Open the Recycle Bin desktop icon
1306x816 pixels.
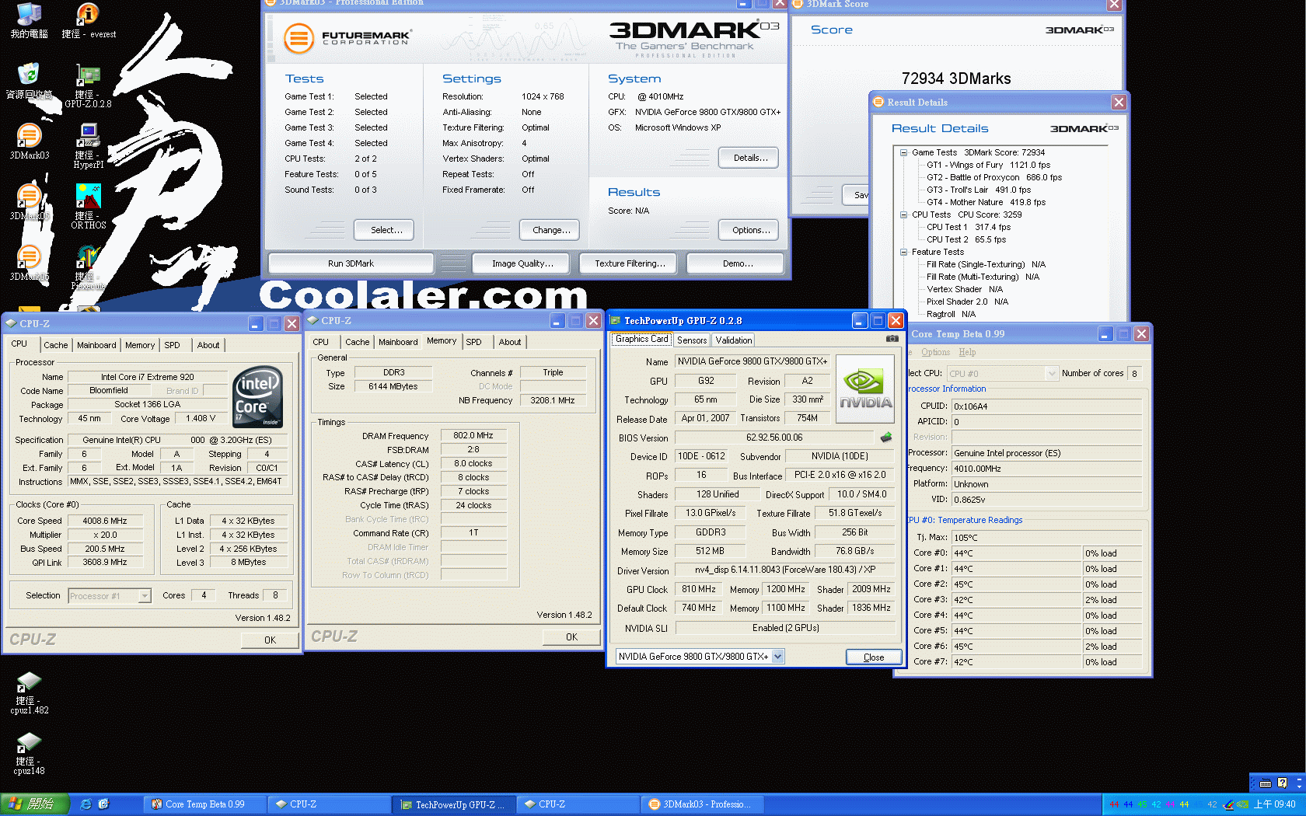pyautogui.click(x=29, y=81)
